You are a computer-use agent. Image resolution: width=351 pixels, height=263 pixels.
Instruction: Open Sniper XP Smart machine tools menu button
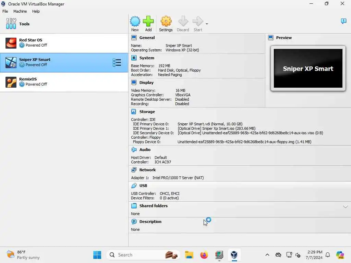(x=117, y=63)
